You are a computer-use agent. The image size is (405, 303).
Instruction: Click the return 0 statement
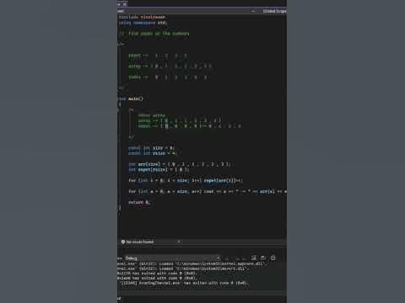(139, 202)
